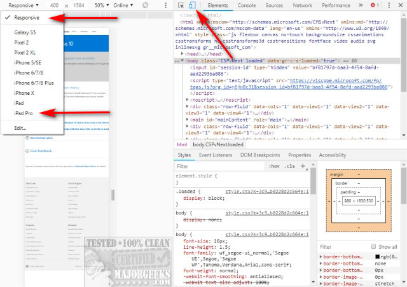The height and width of the screenshot is (287, 407).
Task: Expand the main mainContent node
Action: coord(187,120)
